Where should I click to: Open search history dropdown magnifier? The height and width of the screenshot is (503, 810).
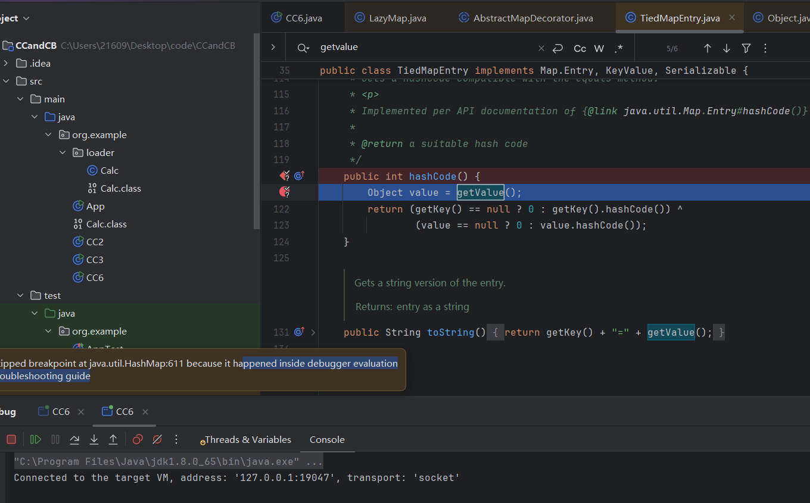point(303,48)
